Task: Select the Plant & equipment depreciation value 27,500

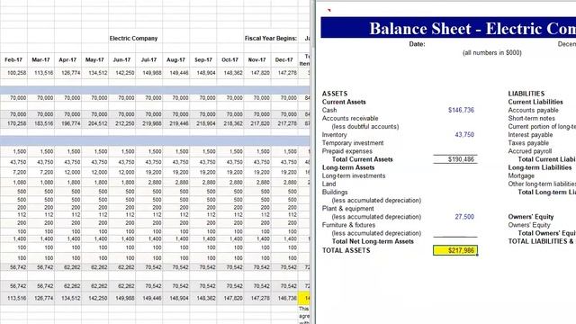Action: [464, 217]
